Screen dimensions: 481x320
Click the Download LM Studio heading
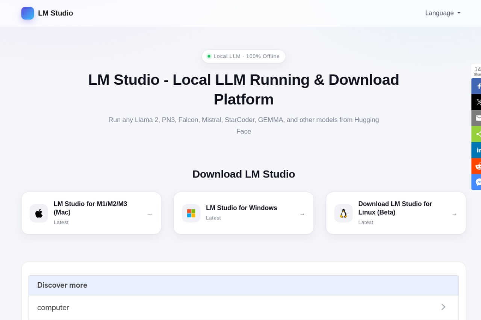coord(244,174)
